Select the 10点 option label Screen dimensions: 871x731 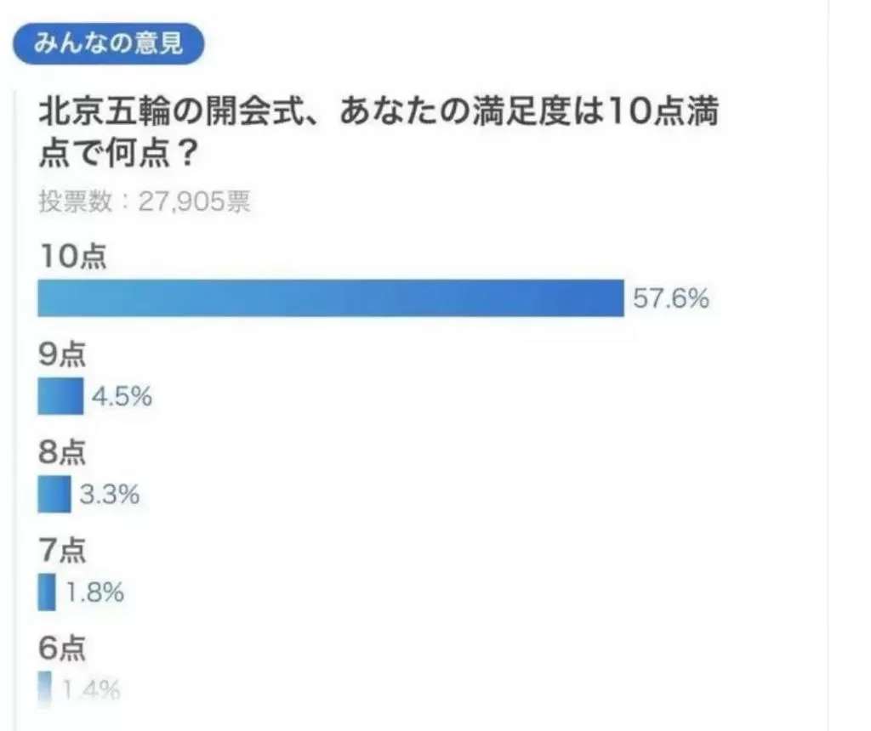72,257
